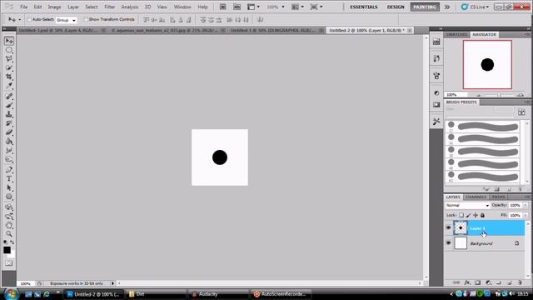Click the PAINTING workspace button
This screenshot has width=533, height=300.
[425, 7]
